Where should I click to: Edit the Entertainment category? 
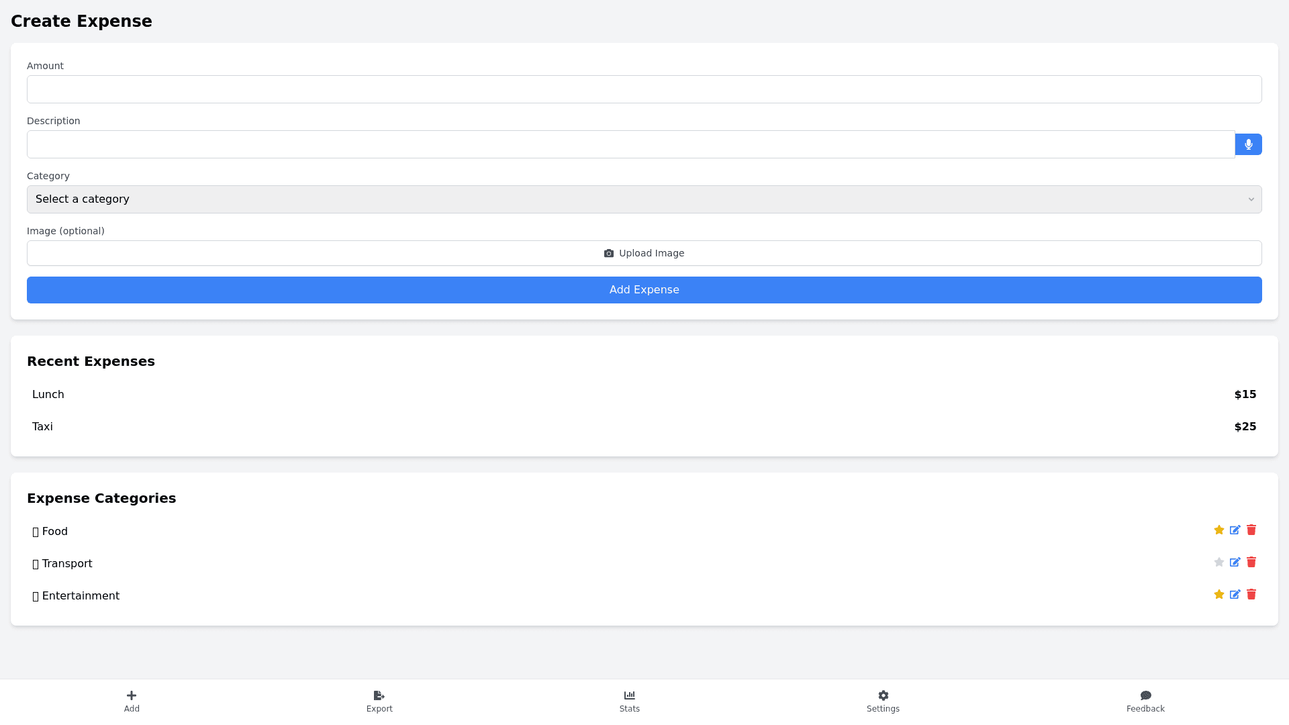coord(1235,595)
